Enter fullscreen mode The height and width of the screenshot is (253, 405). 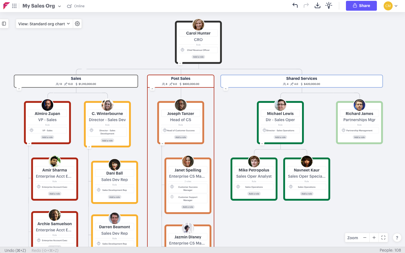[383, 238]
